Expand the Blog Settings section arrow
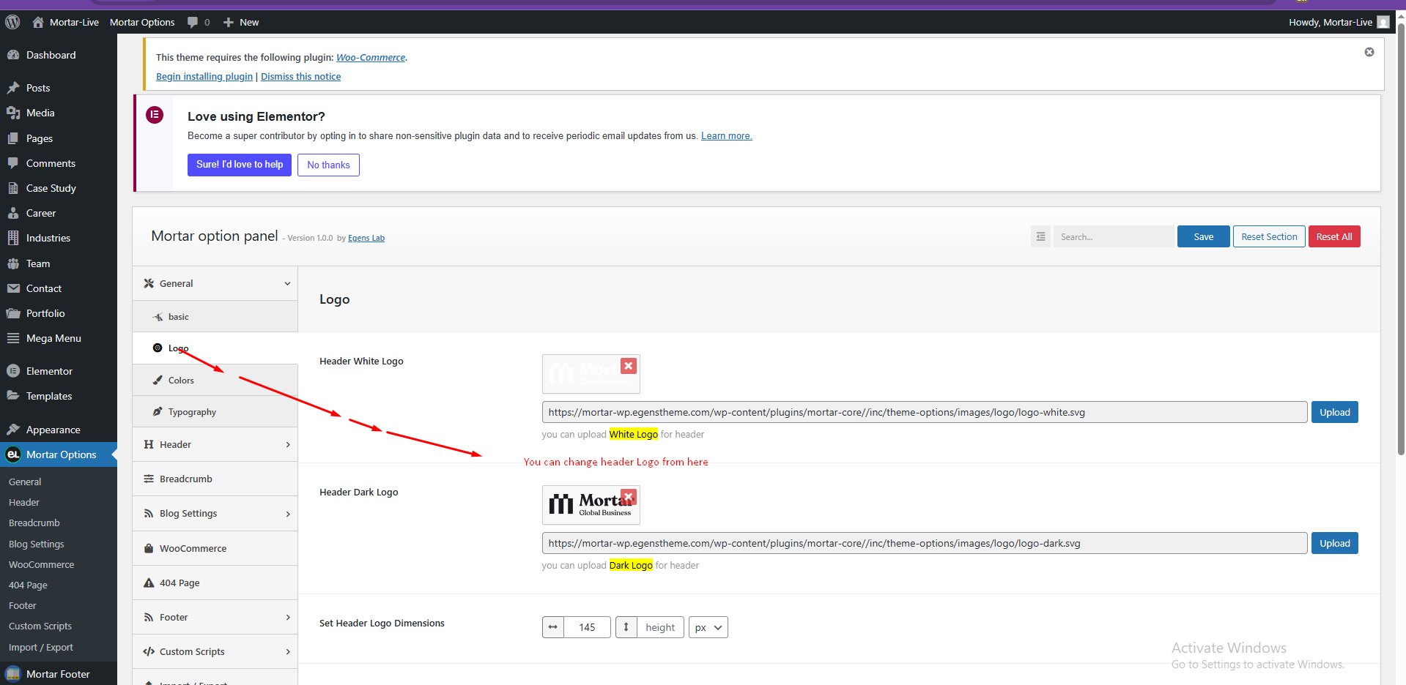The height and width of the screenshot is (685, 1406). point(288,514)
